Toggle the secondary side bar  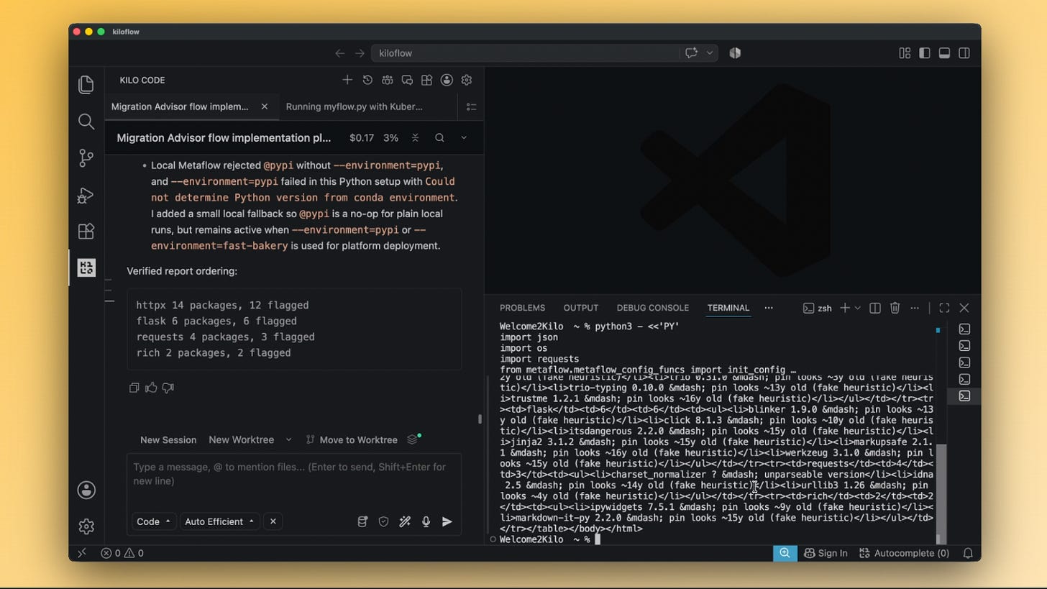pyautogui.click(x=964, y=52)
